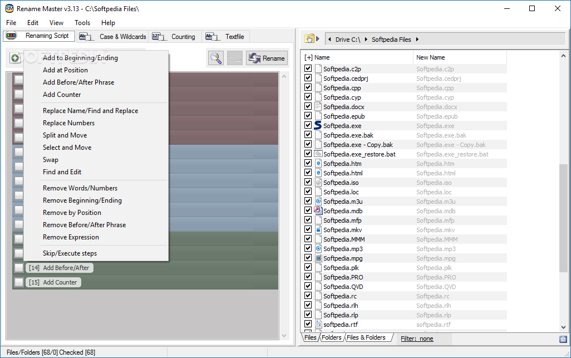Click the Softpedia.m3u file icon

click(x=318, y=201)
